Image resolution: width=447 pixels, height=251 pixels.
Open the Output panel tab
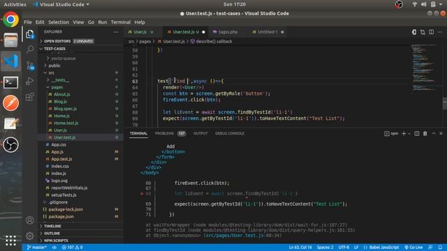(200, 133)
